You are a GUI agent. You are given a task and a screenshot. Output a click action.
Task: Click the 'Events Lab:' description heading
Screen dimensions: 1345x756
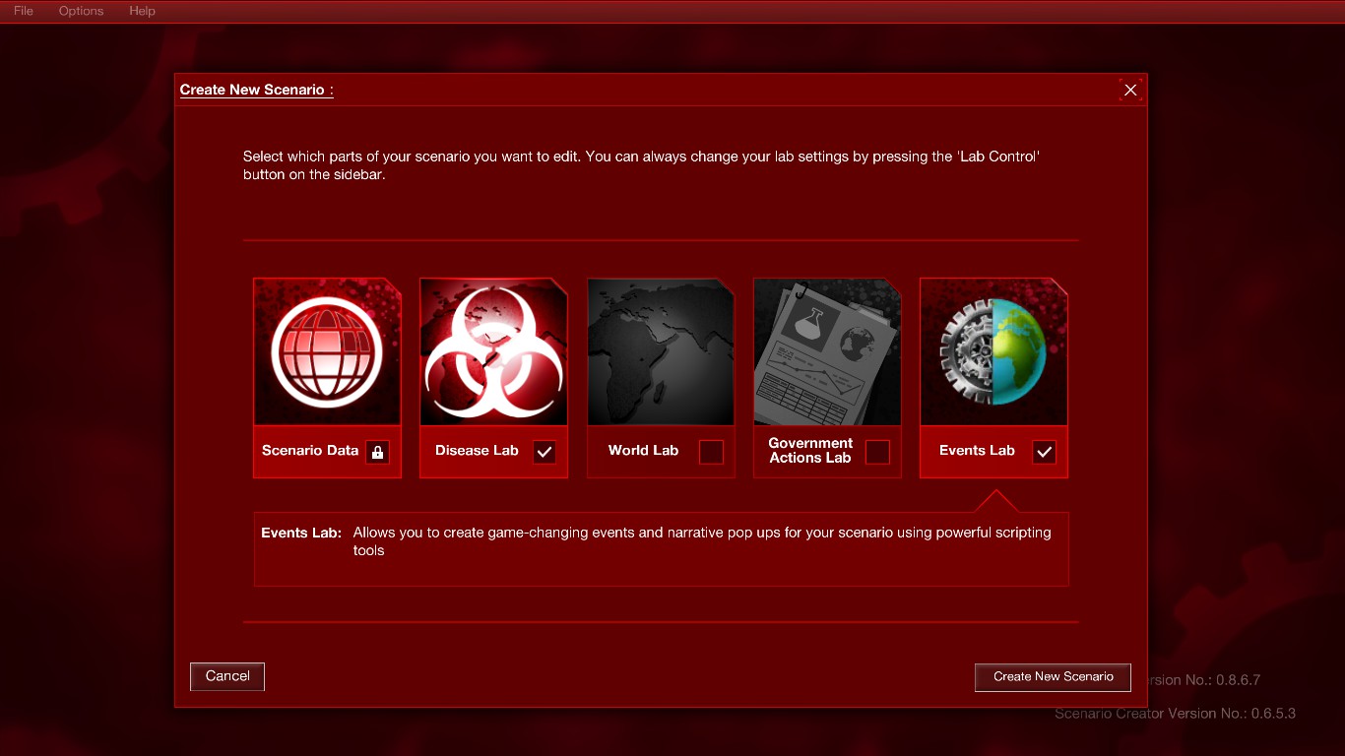click(301, 533)
